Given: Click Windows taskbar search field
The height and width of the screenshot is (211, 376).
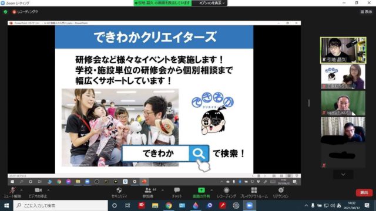Looking at the screenshot, I should click(x=61, y=206).
